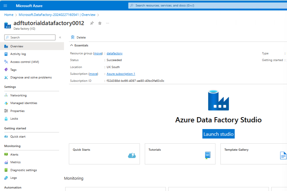Open Quick start menu item label
Screen dimensions: 287x191
tap(18, 136)
